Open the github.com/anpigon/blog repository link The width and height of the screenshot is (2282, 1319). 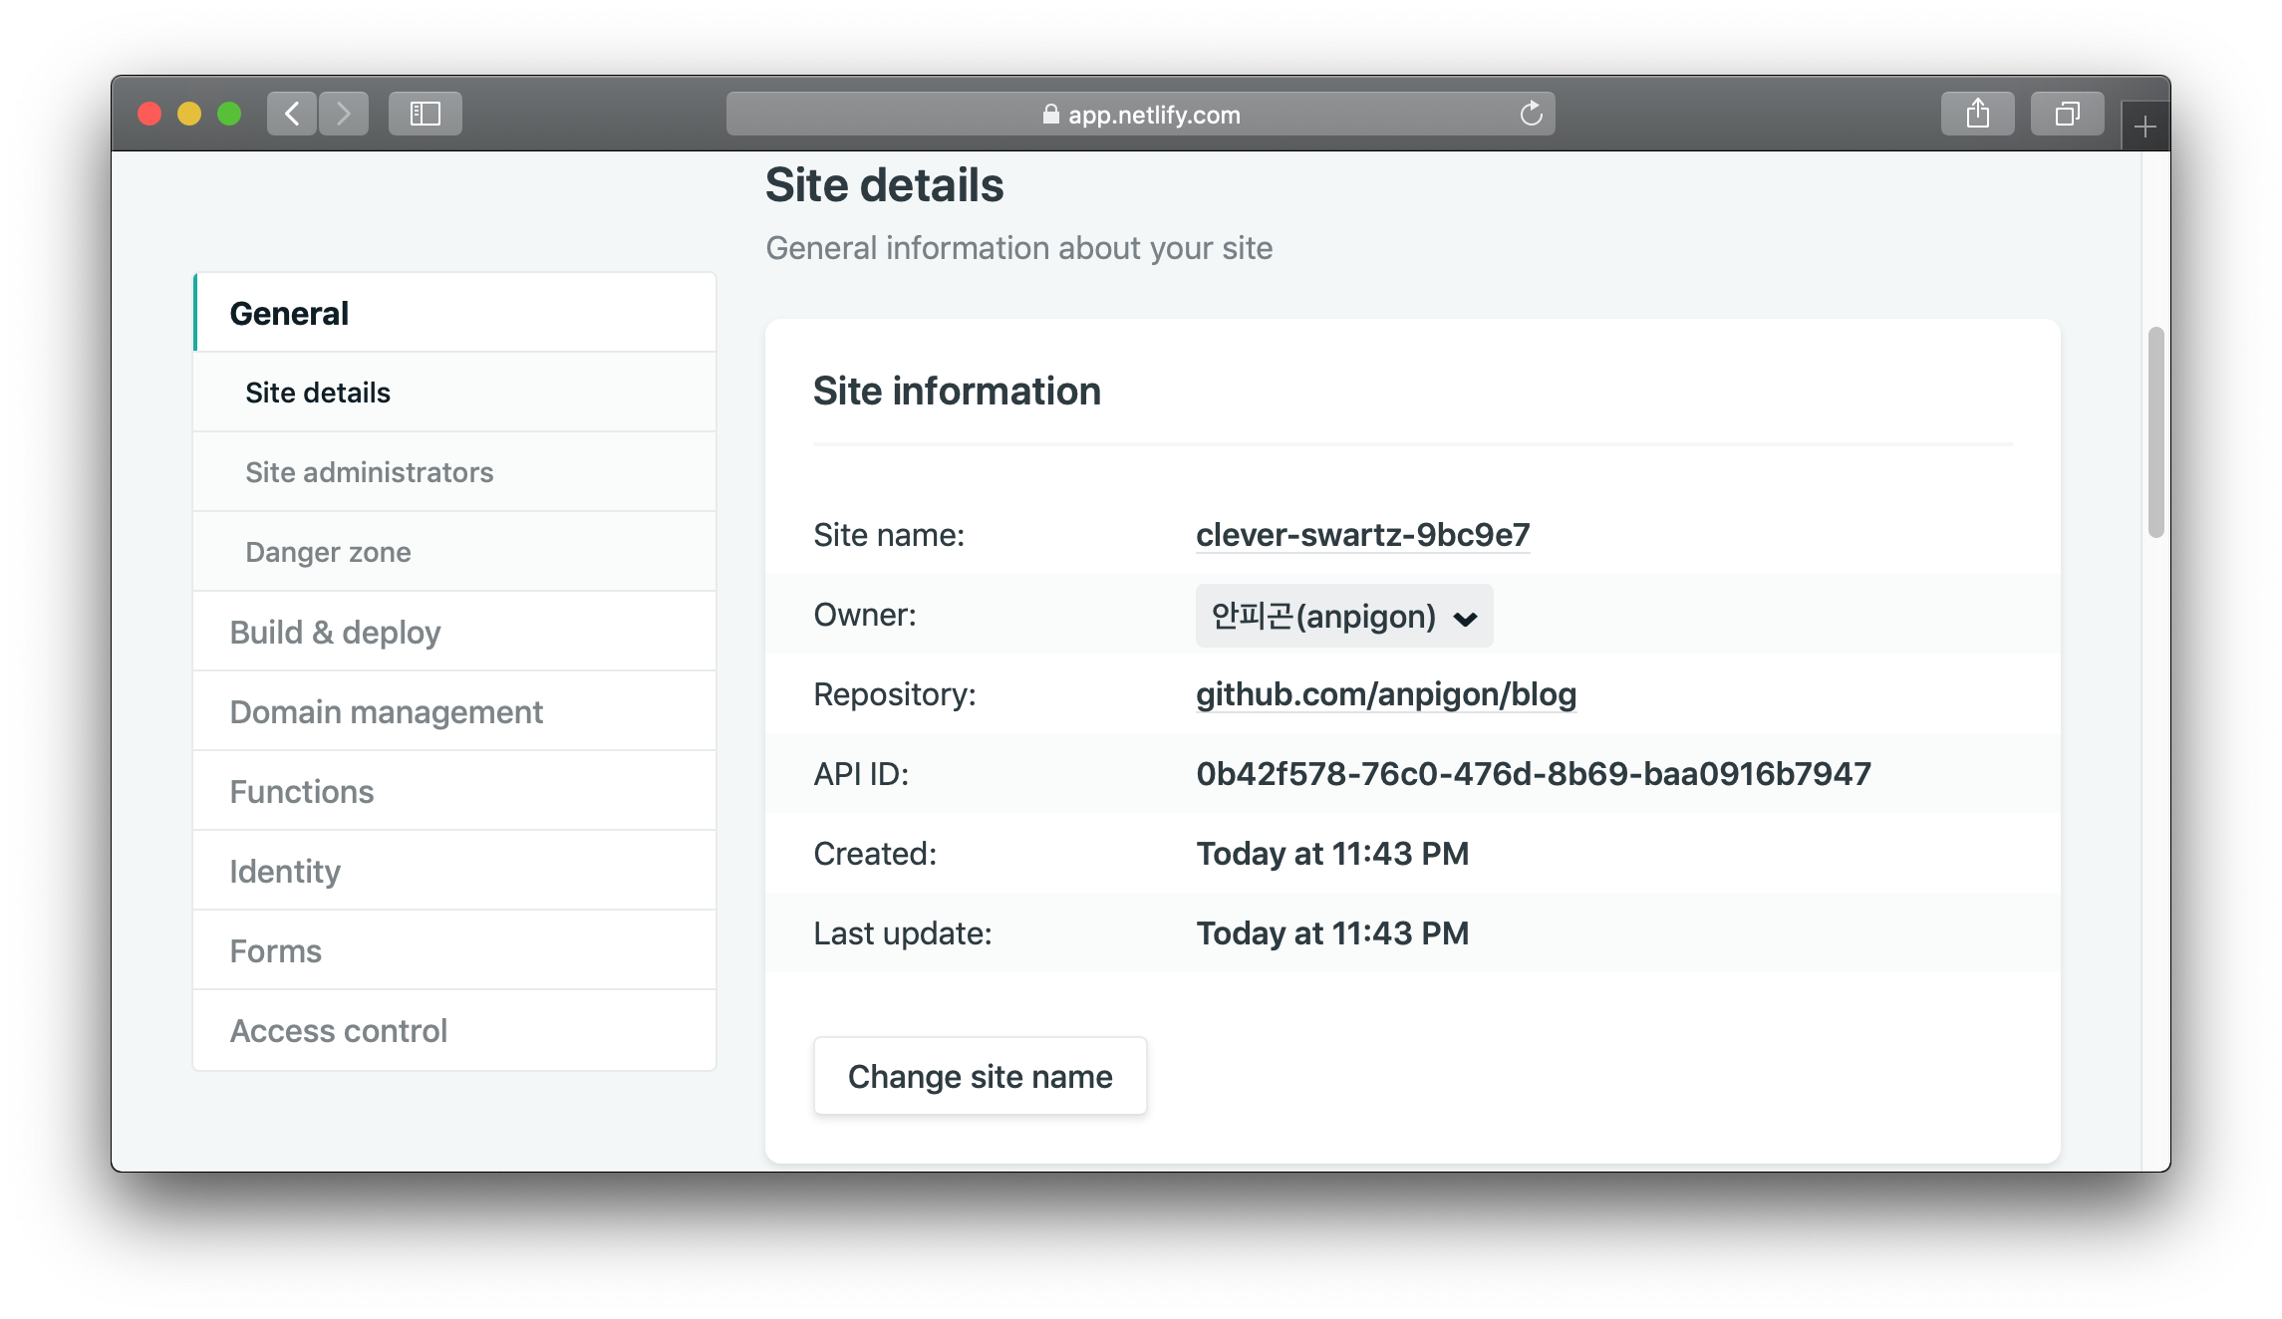tap(1385, 694)
